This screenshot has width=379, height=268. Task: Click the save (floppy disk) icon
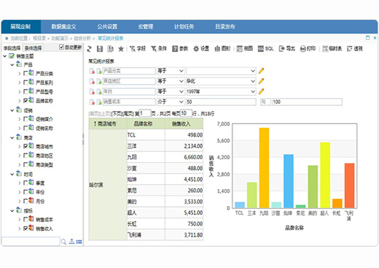click(100, 49)
